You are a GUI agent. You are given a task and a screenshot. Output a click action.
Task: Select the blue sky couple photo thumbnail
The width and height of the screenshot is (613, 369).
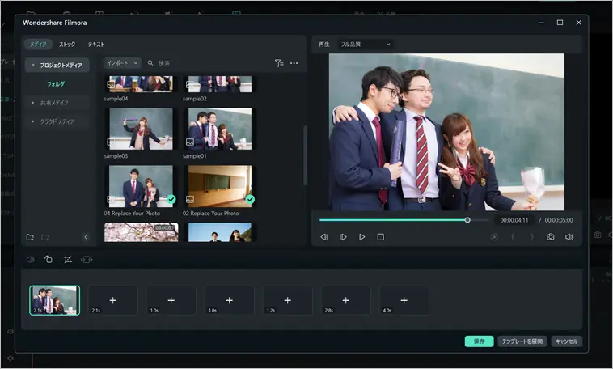[220, 232]
